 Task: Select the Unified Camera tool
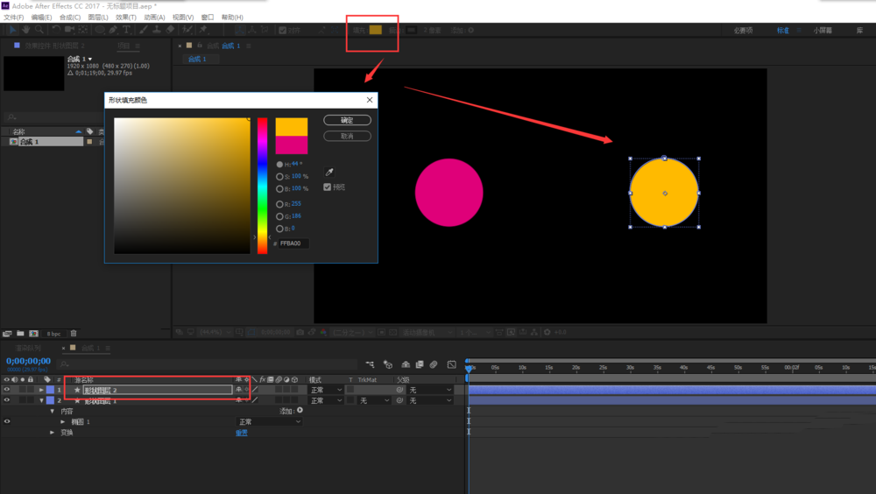[69, 30]
